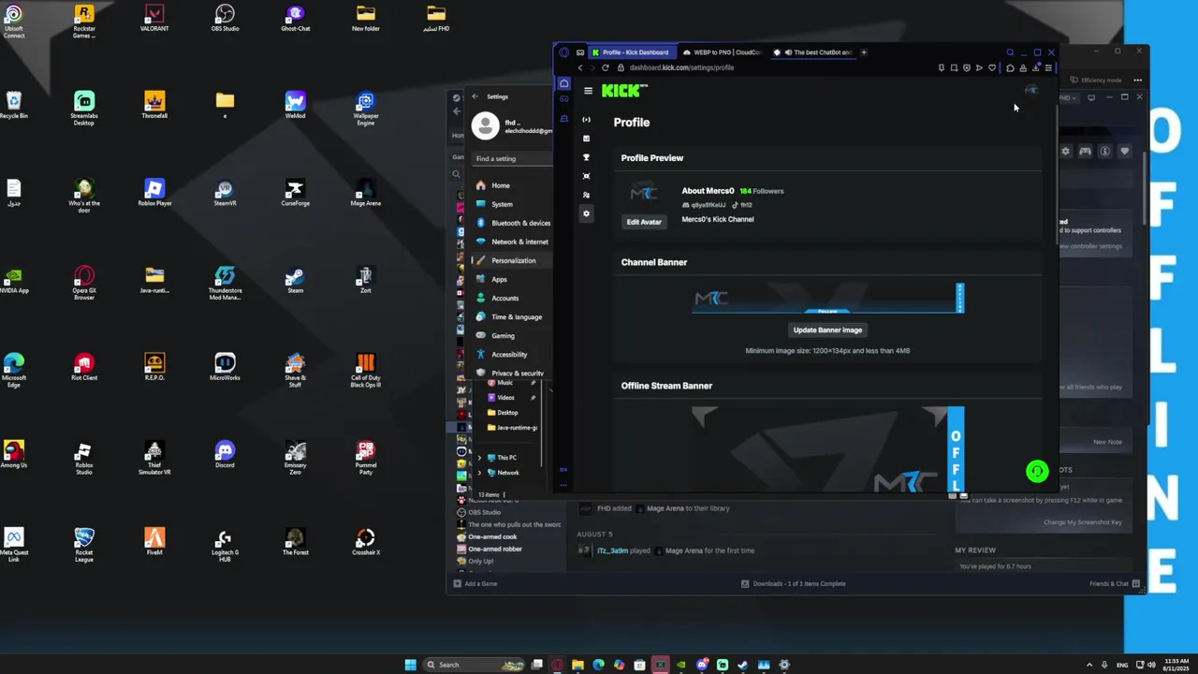Image resolution: width=1198 pixels, height=674 pixels.
Task: Select Rocket League desktop icon
Action: 84,544
